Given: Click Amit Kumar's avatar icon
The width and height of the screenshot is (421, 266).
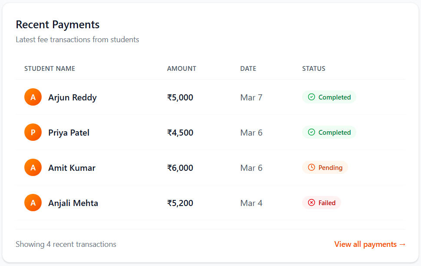Looking at the screenshot, I should (x=33, y=167).
